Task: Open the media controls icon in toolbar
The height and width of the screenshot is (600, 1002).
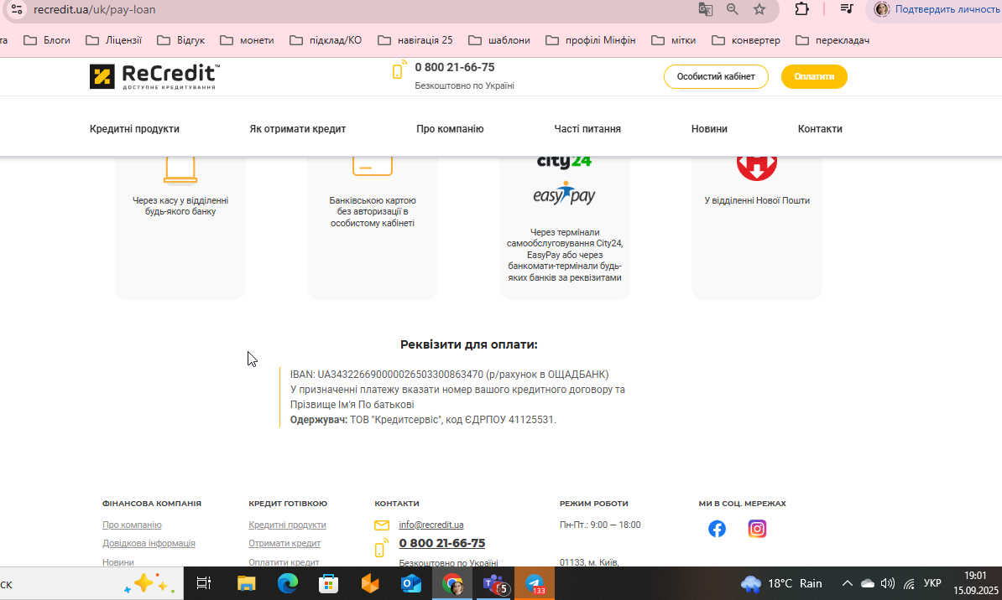Action: 847,9
